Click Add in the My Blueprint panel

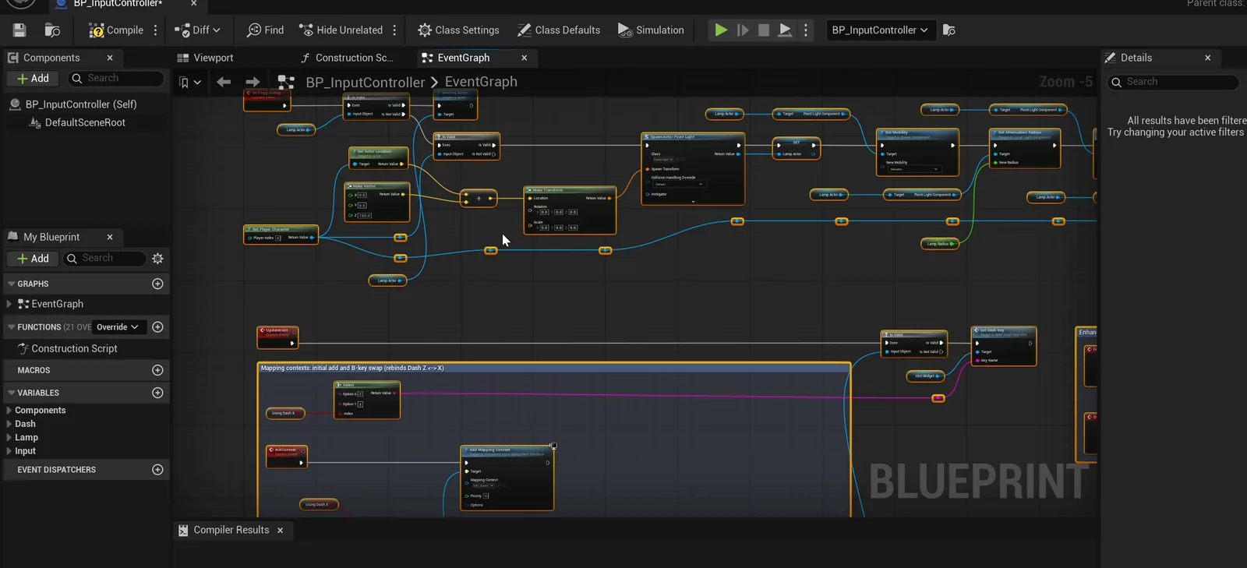tap(33, 259)
